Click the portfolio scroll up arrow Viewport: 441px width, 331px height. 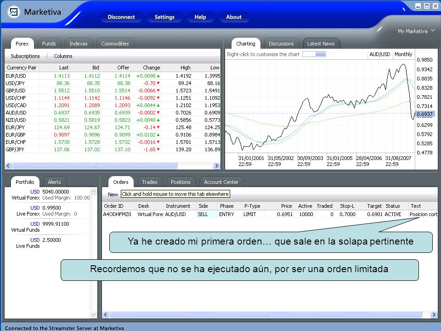click(94, 191)
